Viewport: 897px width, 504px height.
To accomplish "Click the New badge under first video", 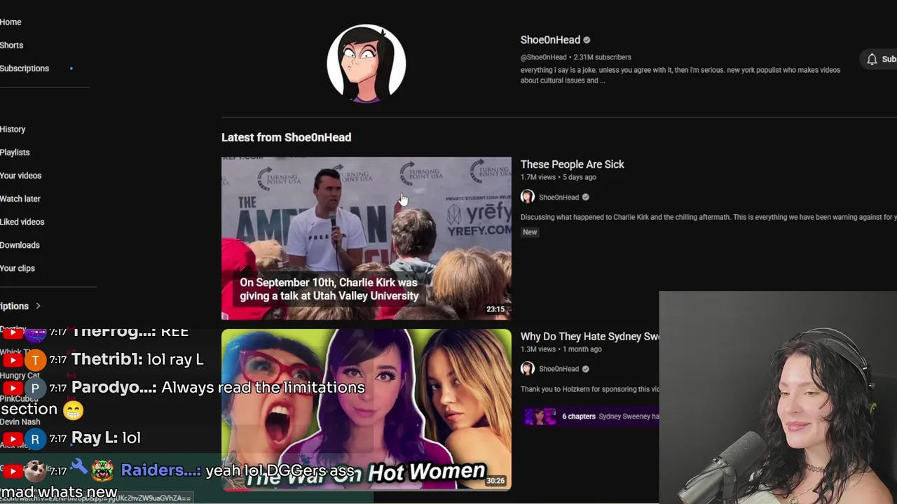I will click(530, 232).
